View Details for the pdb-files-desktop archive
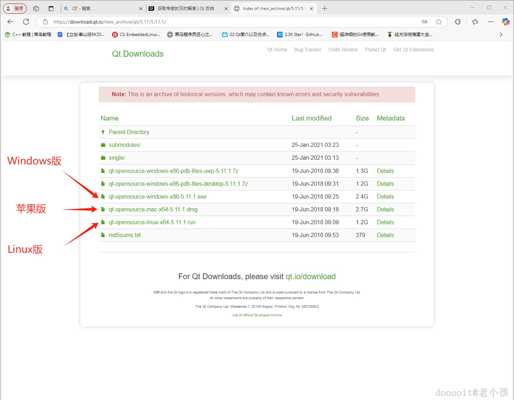514x400 pixels. coord(385,184)
